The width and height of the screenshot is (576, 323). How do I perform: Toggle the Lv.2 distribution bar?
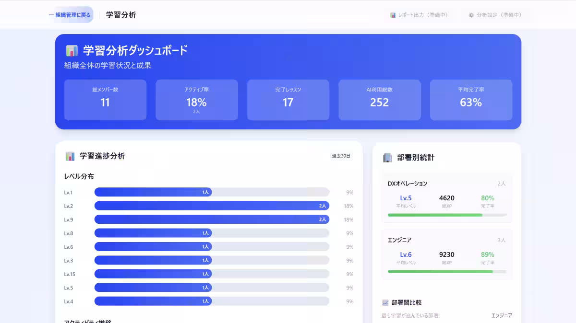pos(211,206)
